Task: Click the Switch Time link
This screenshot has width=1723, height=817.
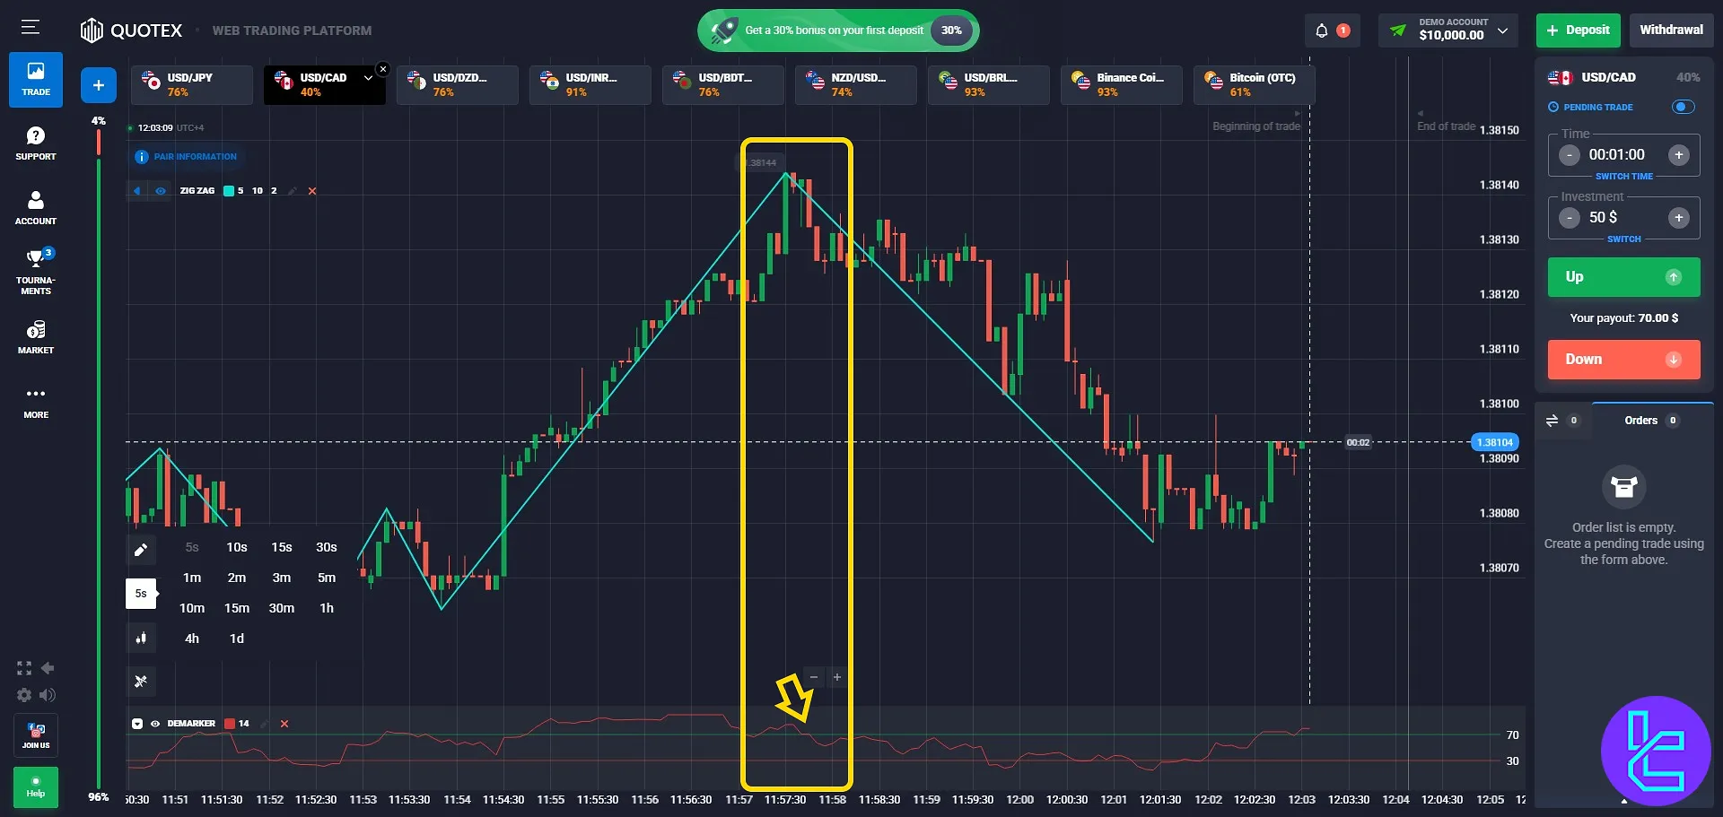Action: (1623, 177)
